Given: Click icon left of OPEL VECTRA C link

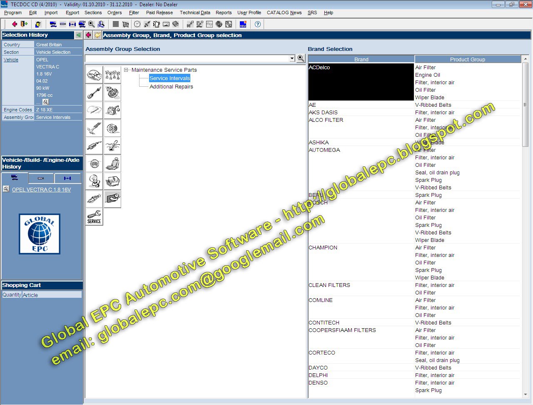Looking at the screenshot, I should 6,189.
